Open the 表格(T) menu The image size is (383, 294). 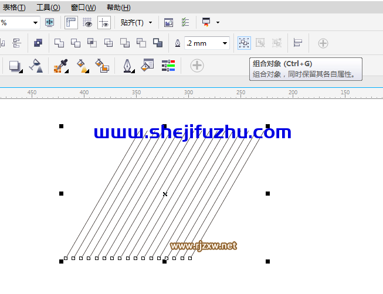(x=13, y=8)
